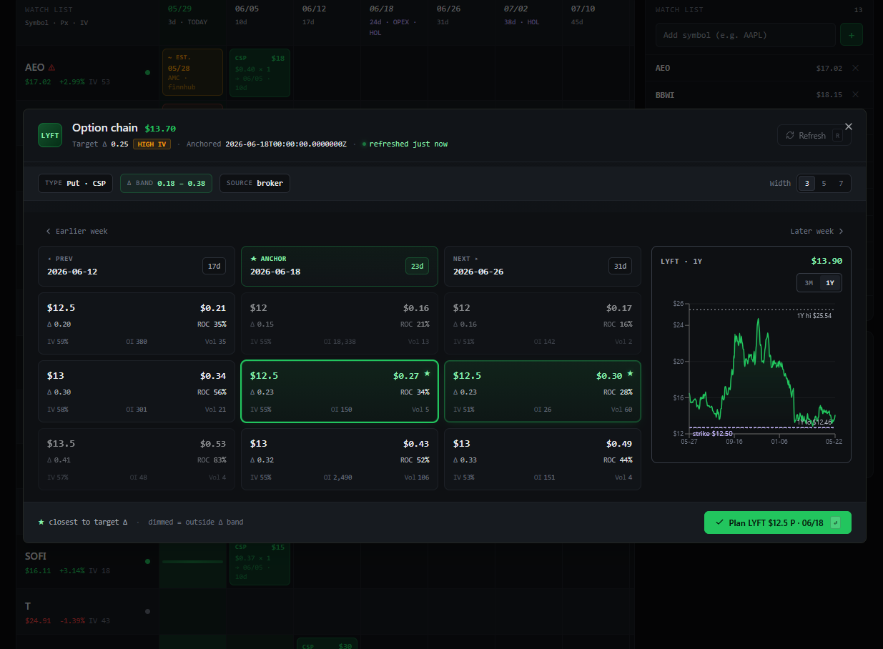
Task: Click the strike $12.50 chart line label
Action: click(x=713, y=434)
